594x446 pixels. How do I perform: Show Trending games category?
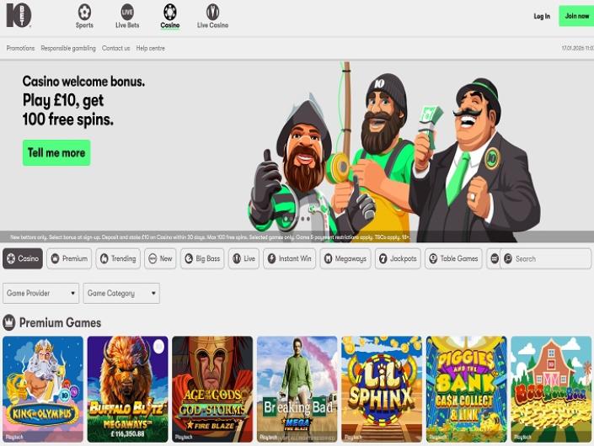point(117,258)
